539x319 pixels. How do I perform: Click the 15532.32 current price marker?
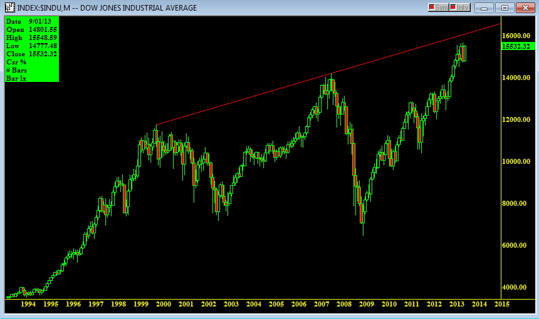[518, 46]
